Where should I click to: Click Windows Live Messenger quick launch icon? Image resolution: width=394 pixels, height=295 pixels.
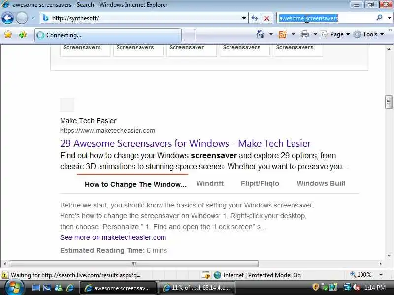(59, 288)
